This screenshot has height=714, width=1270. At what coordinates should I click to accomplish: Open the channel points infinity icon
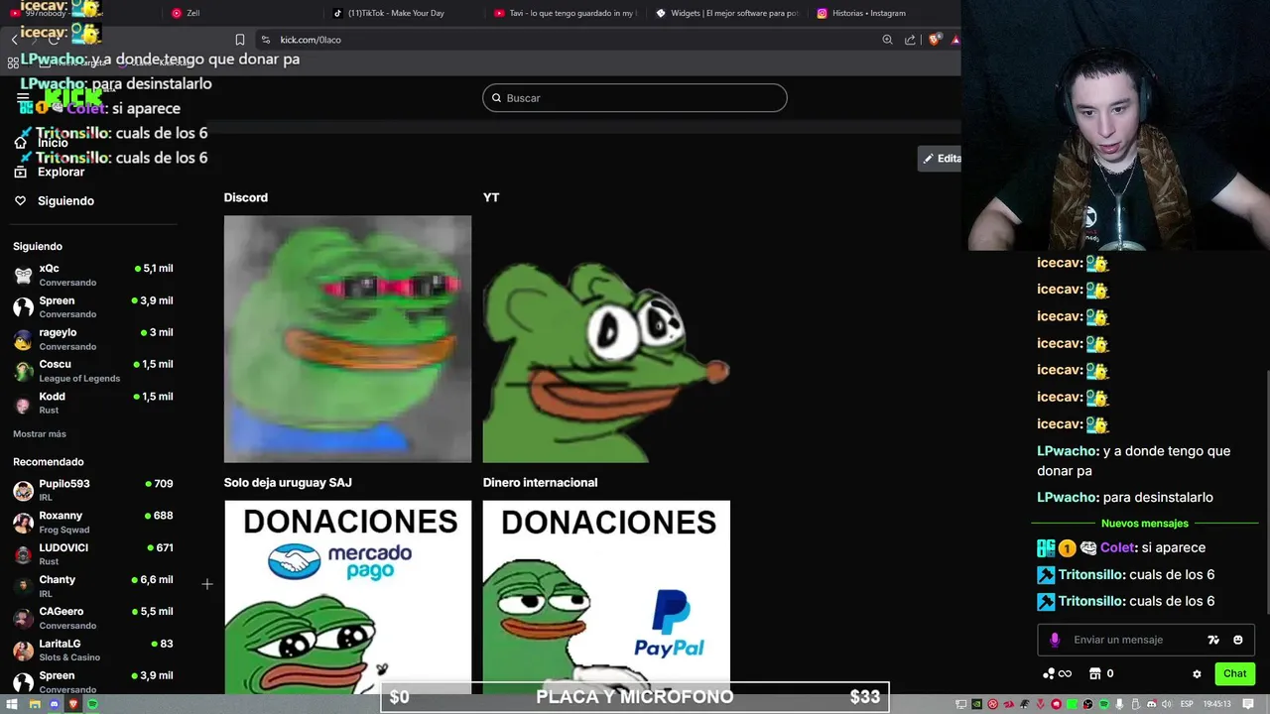(x=1058, y=674)
